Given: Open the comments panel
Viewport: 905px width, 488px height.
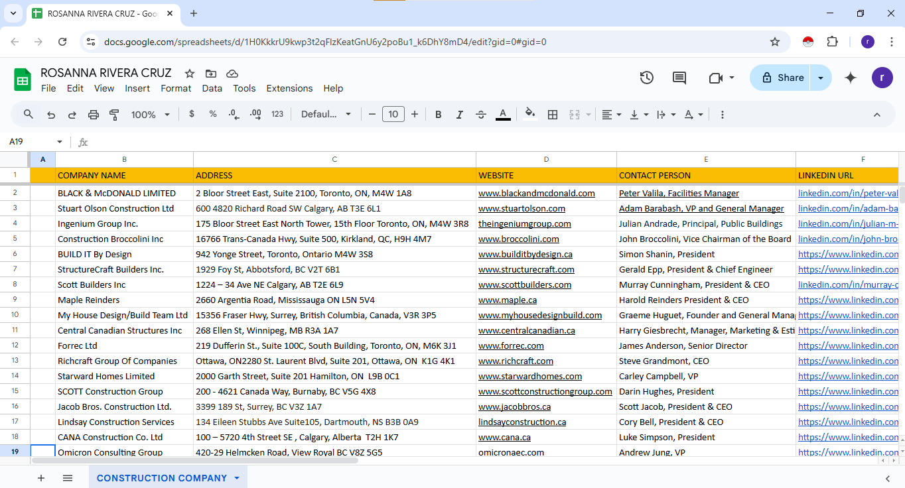Looking at the screenshot, I should (x=679, y=78).
